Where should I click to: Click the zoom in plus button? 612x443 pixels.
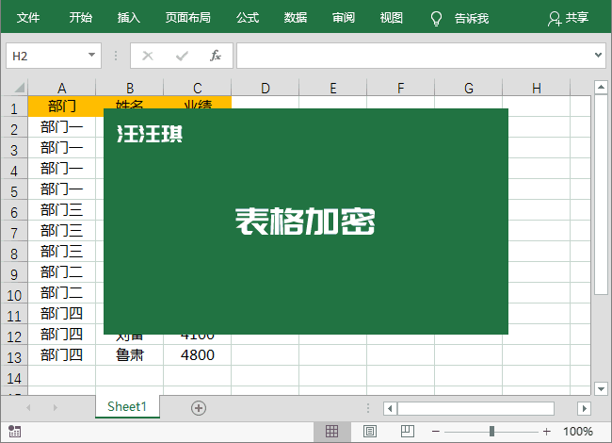coord(547,432)
